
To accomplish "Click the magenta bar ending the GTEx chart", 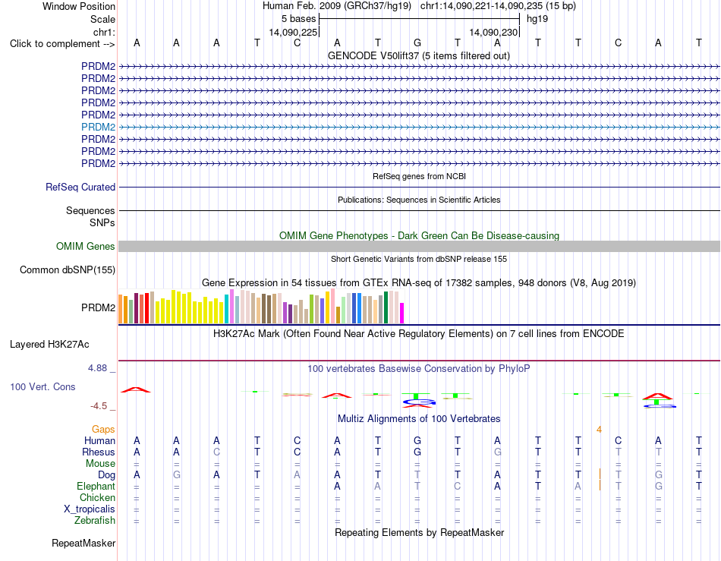I will [402, 314].
